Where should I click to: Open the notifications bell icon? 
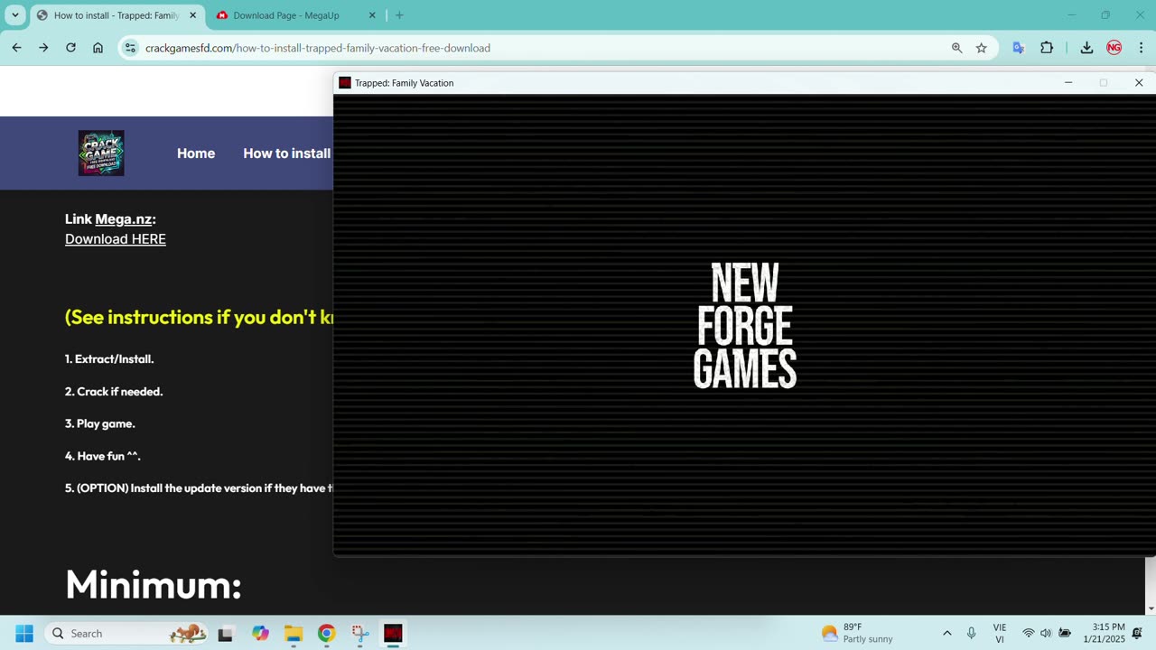[x=1137, y=633]
